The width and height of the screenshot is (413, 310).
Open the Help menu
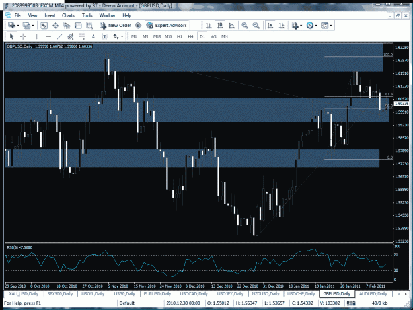[127, 15]
